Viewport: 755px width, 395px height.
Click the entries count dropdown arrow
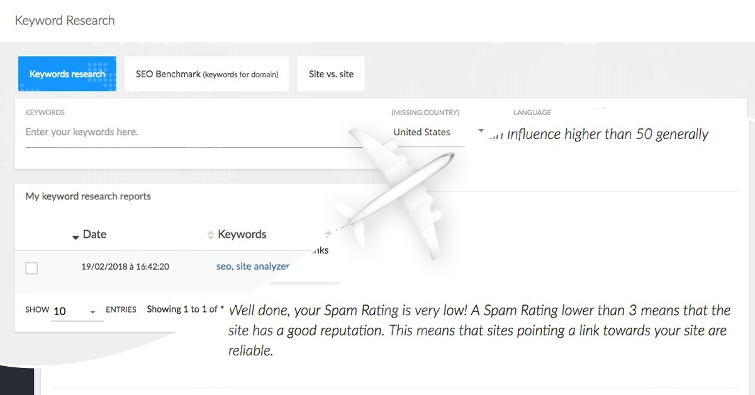click(92, 311)
